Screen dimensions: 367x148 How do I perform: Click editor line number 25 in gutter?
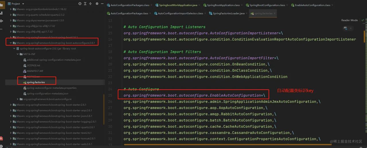point(110,95)
